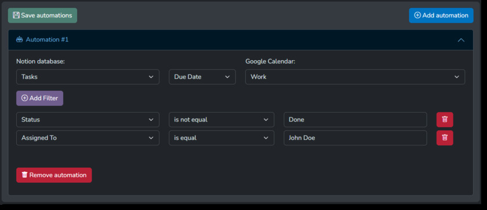Viewport: 487px width, 210px height.
Task: Click the 'Google Calendar:' label
Action: (270, 61)
